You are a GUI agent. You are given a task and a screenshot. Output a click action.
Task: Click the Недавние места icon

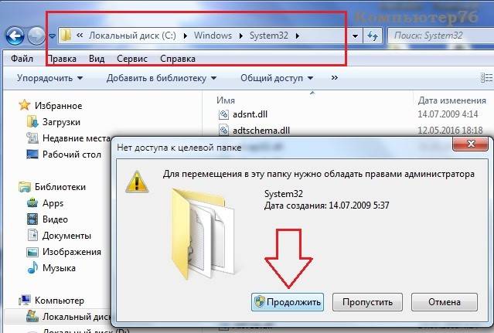tap(32, 138)
